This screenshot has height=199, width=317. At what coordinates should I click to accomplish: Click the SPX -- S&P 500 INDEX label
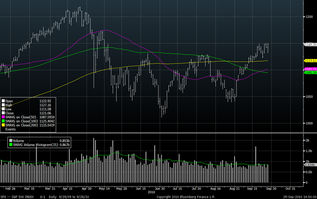coord(18,196)
